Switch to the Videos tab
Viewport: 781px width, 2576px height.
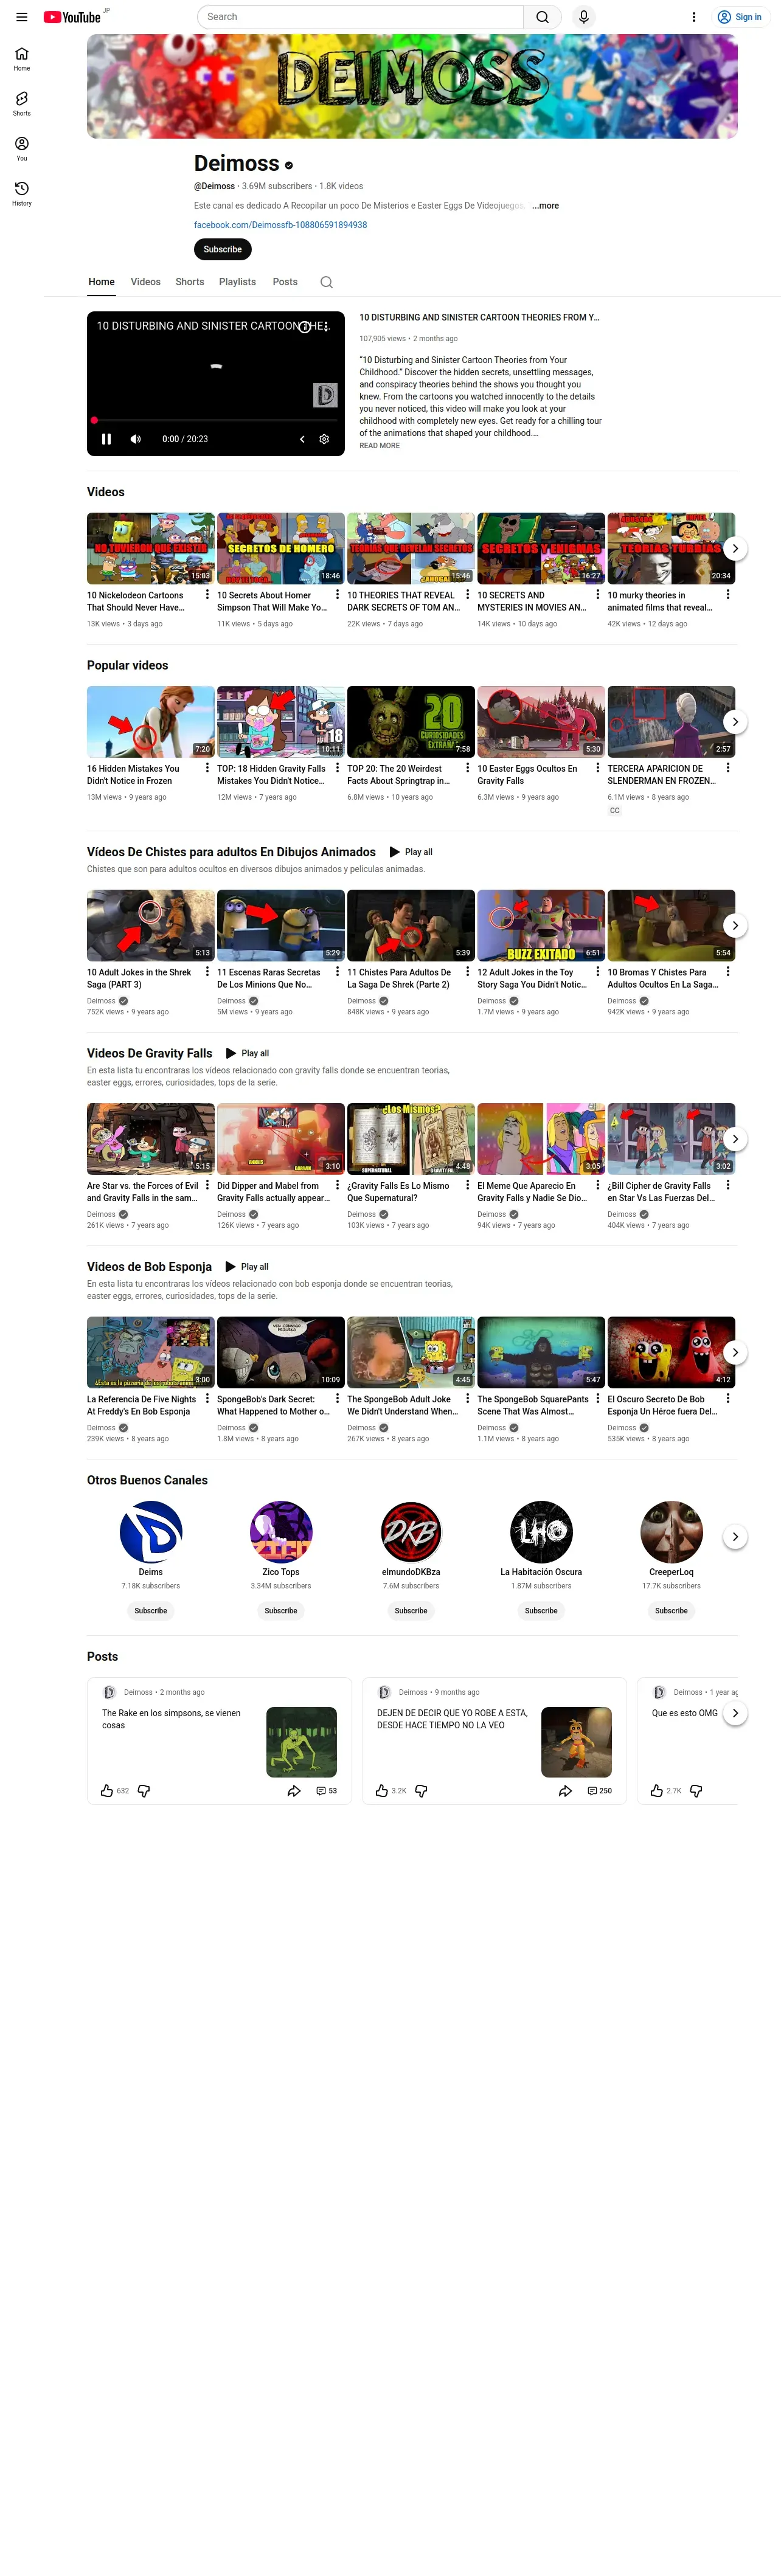pos(145,282)
